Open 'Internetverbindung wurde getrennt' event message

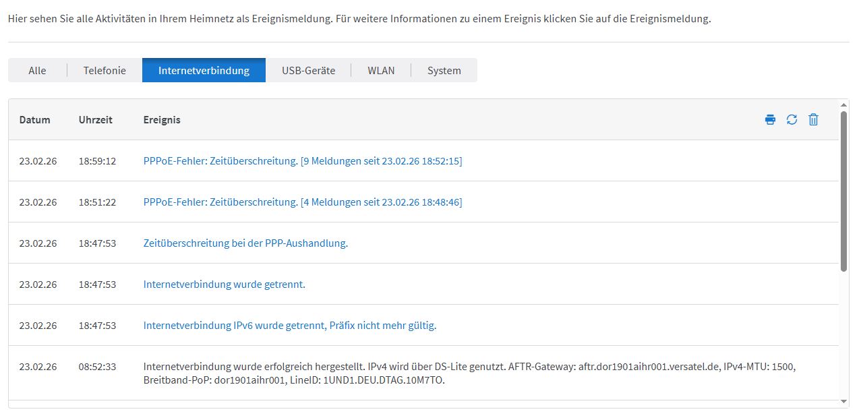[x=224, y=284]
